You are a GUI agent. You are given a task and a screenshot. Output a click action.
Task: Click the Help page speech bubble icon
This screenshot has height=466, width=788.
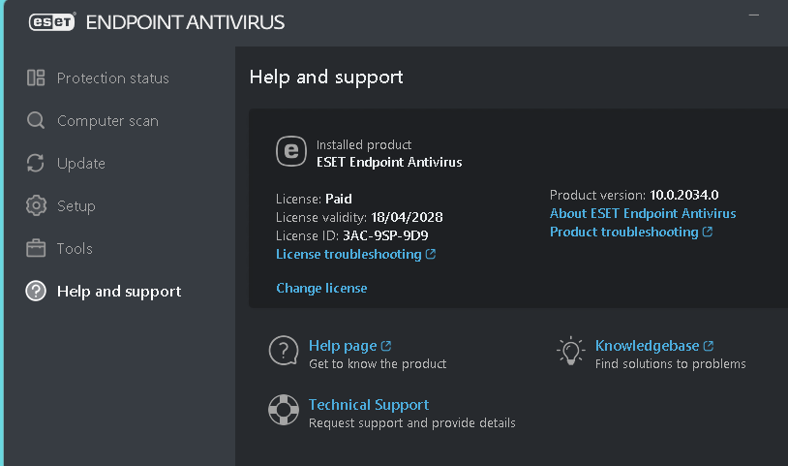click(x=284, y=351)
